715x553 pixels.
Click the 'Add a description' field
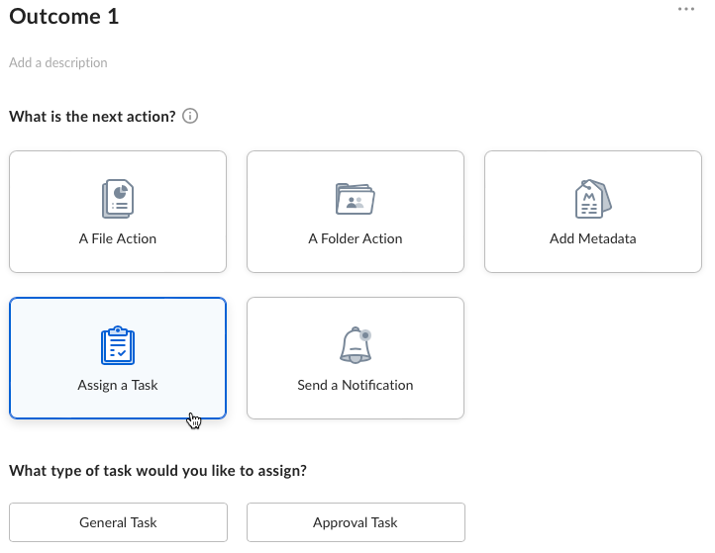(x=58, y=62)
